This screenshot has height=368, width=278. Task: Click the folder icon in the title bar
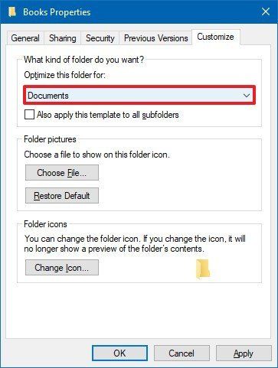coord(12,12)
